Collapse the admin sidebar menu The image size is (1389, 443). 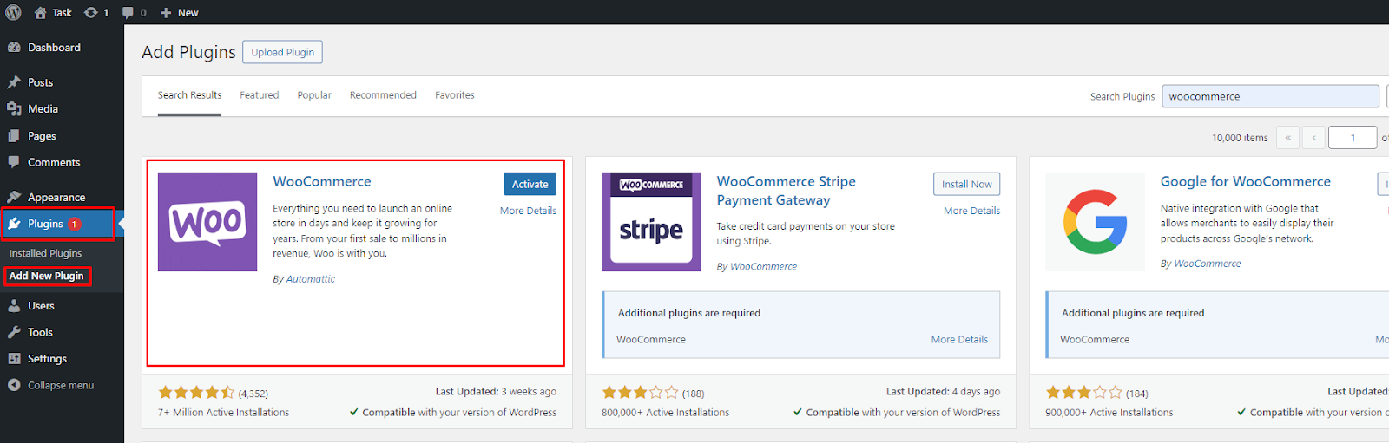pos(61,385)
